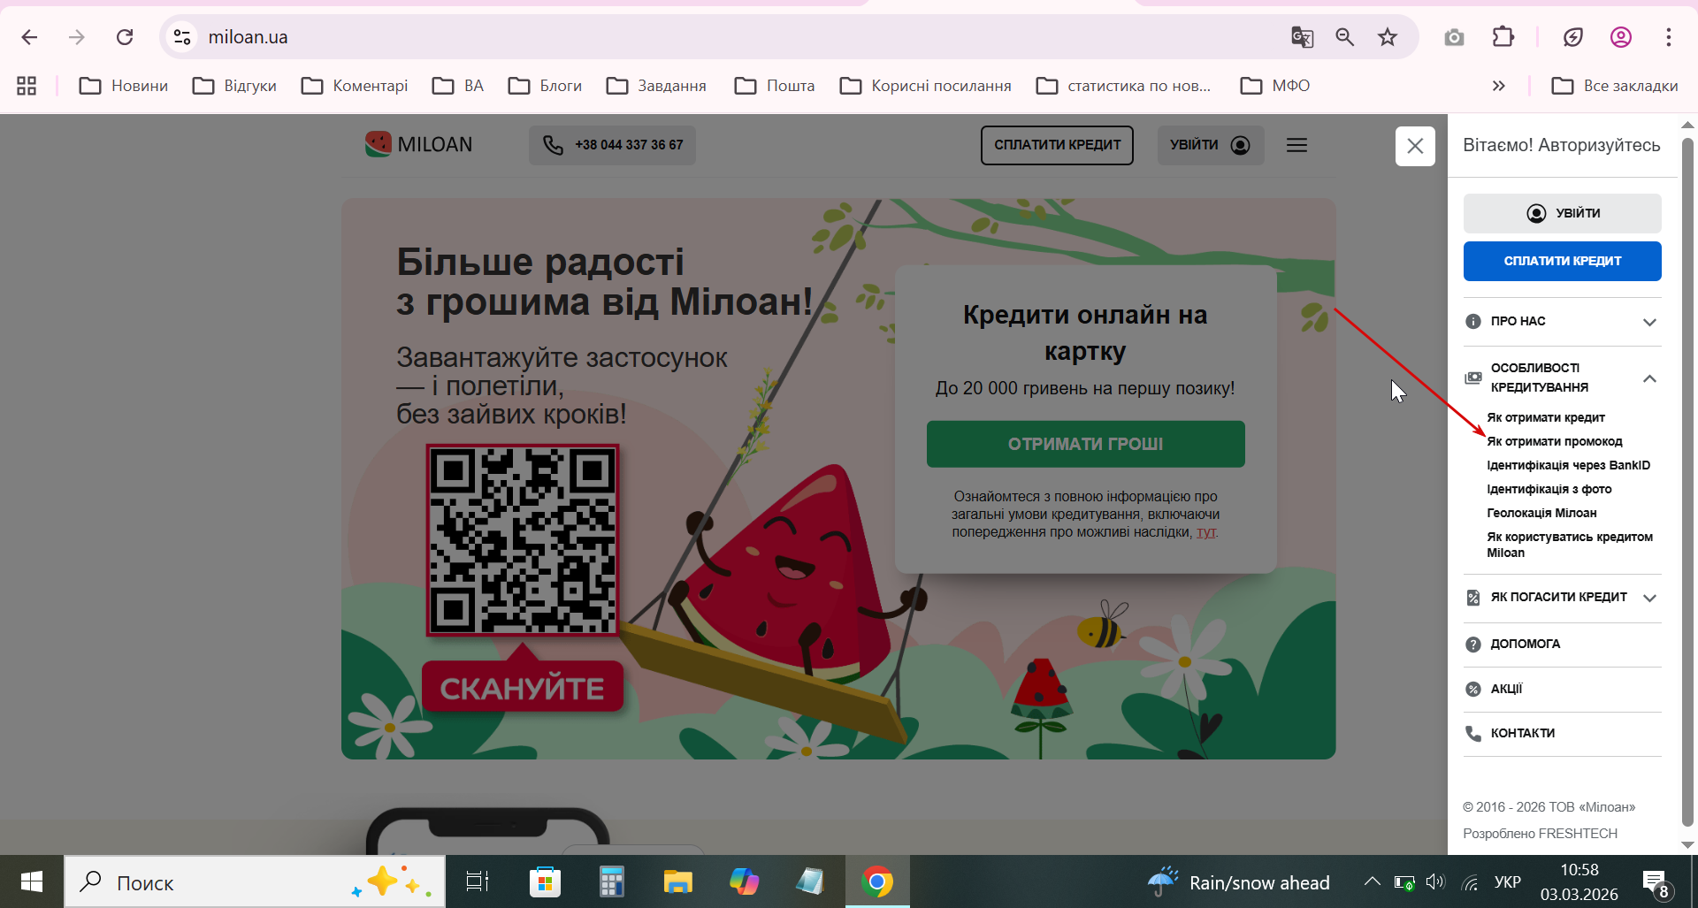Click УВІЙТИ button in the side panel
1698x908 pixels.
(x=1562, y=213)
